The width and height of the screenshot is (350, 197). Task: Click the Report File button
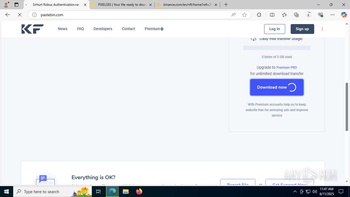point(238,182)
